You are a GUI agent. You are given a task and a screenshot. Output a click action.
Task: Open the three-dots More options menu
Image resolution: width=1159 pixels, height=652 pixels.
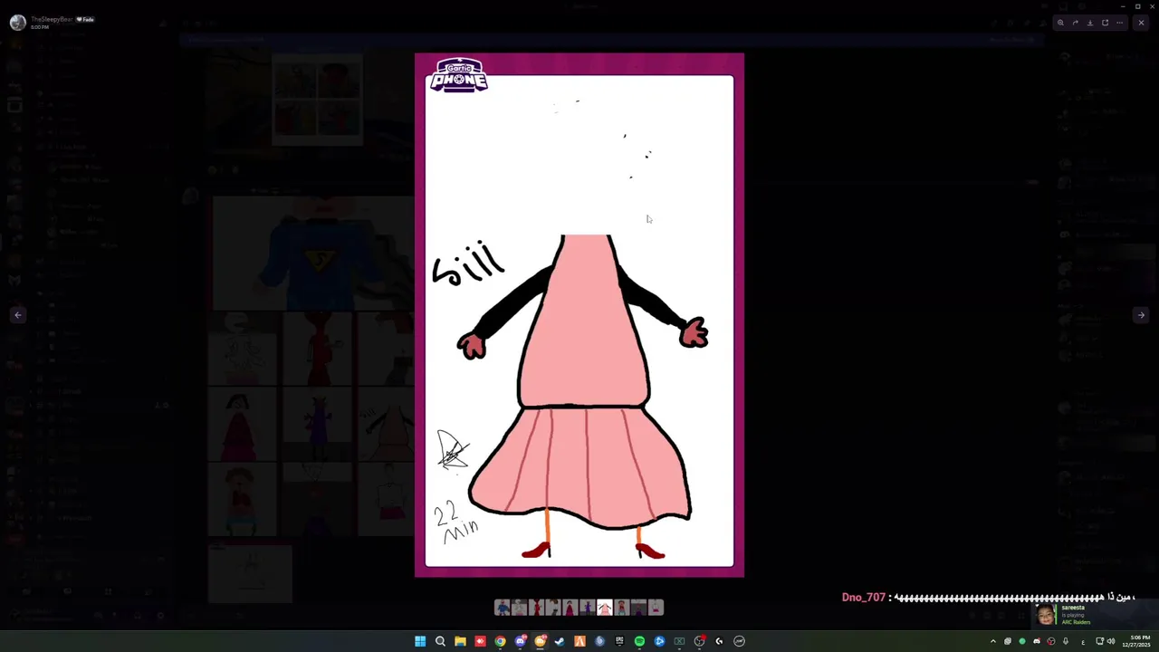point(1120,23)
